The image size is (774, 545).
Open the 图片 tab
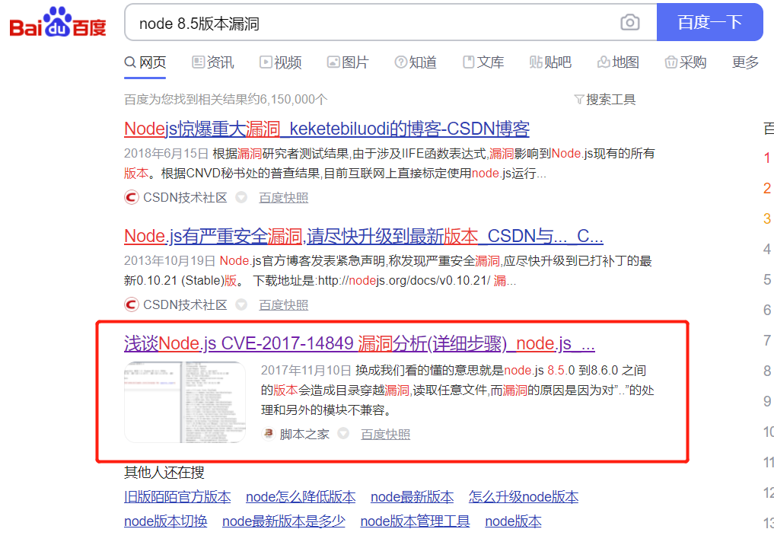[x=348, y=62]
